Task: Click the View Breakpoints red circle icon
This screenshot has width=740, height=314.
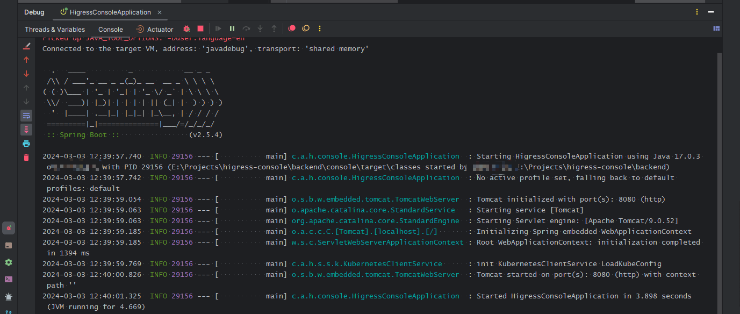Action: (x=292, y=29)
